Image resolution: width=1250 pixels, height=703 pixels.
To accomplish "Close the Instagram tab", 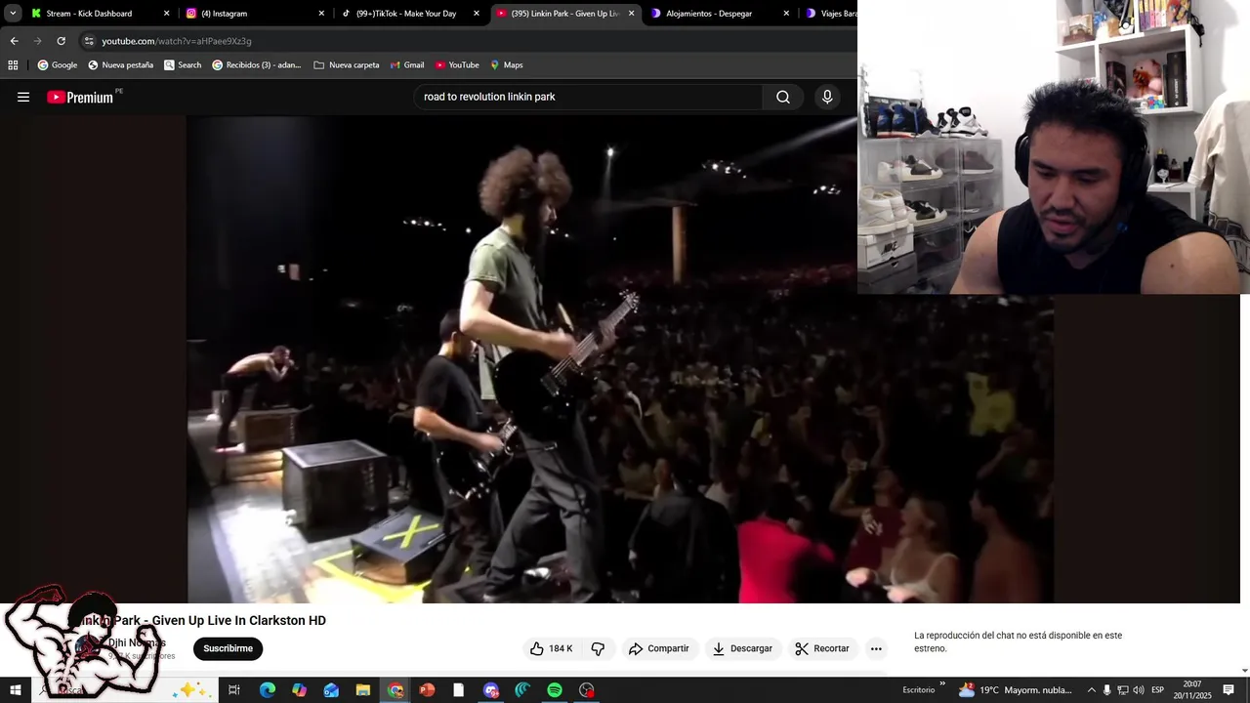I will click(x=321, y=14).
